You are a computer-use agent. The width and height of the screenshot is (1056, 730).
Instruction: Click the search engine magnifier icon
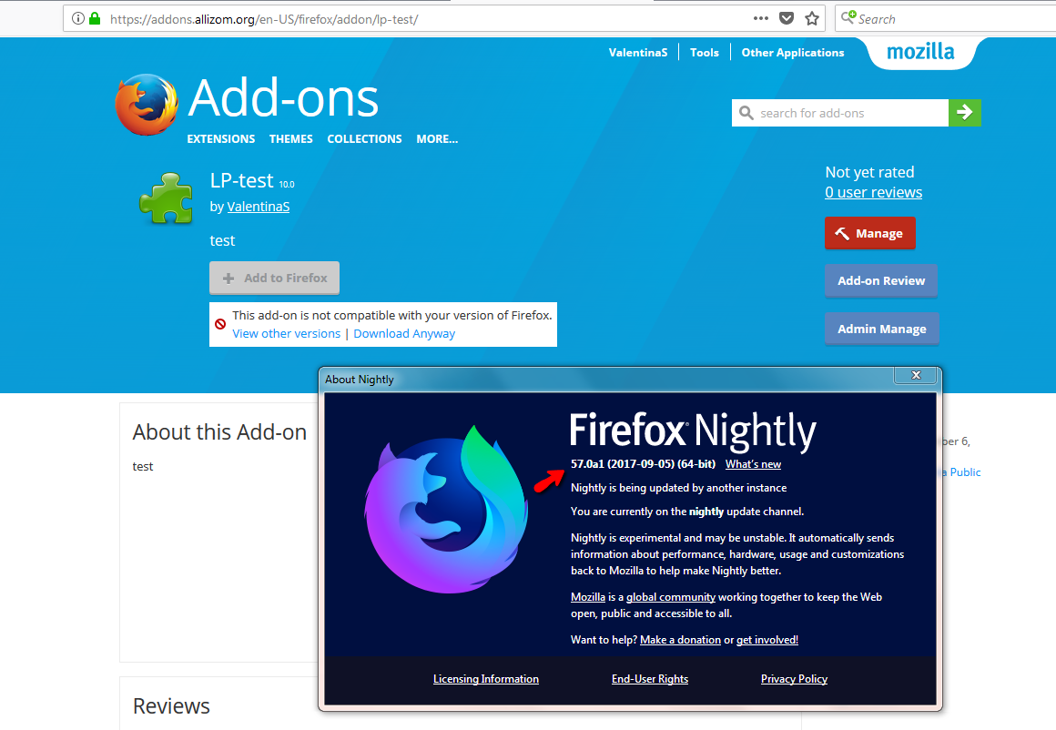coord(848,16)
